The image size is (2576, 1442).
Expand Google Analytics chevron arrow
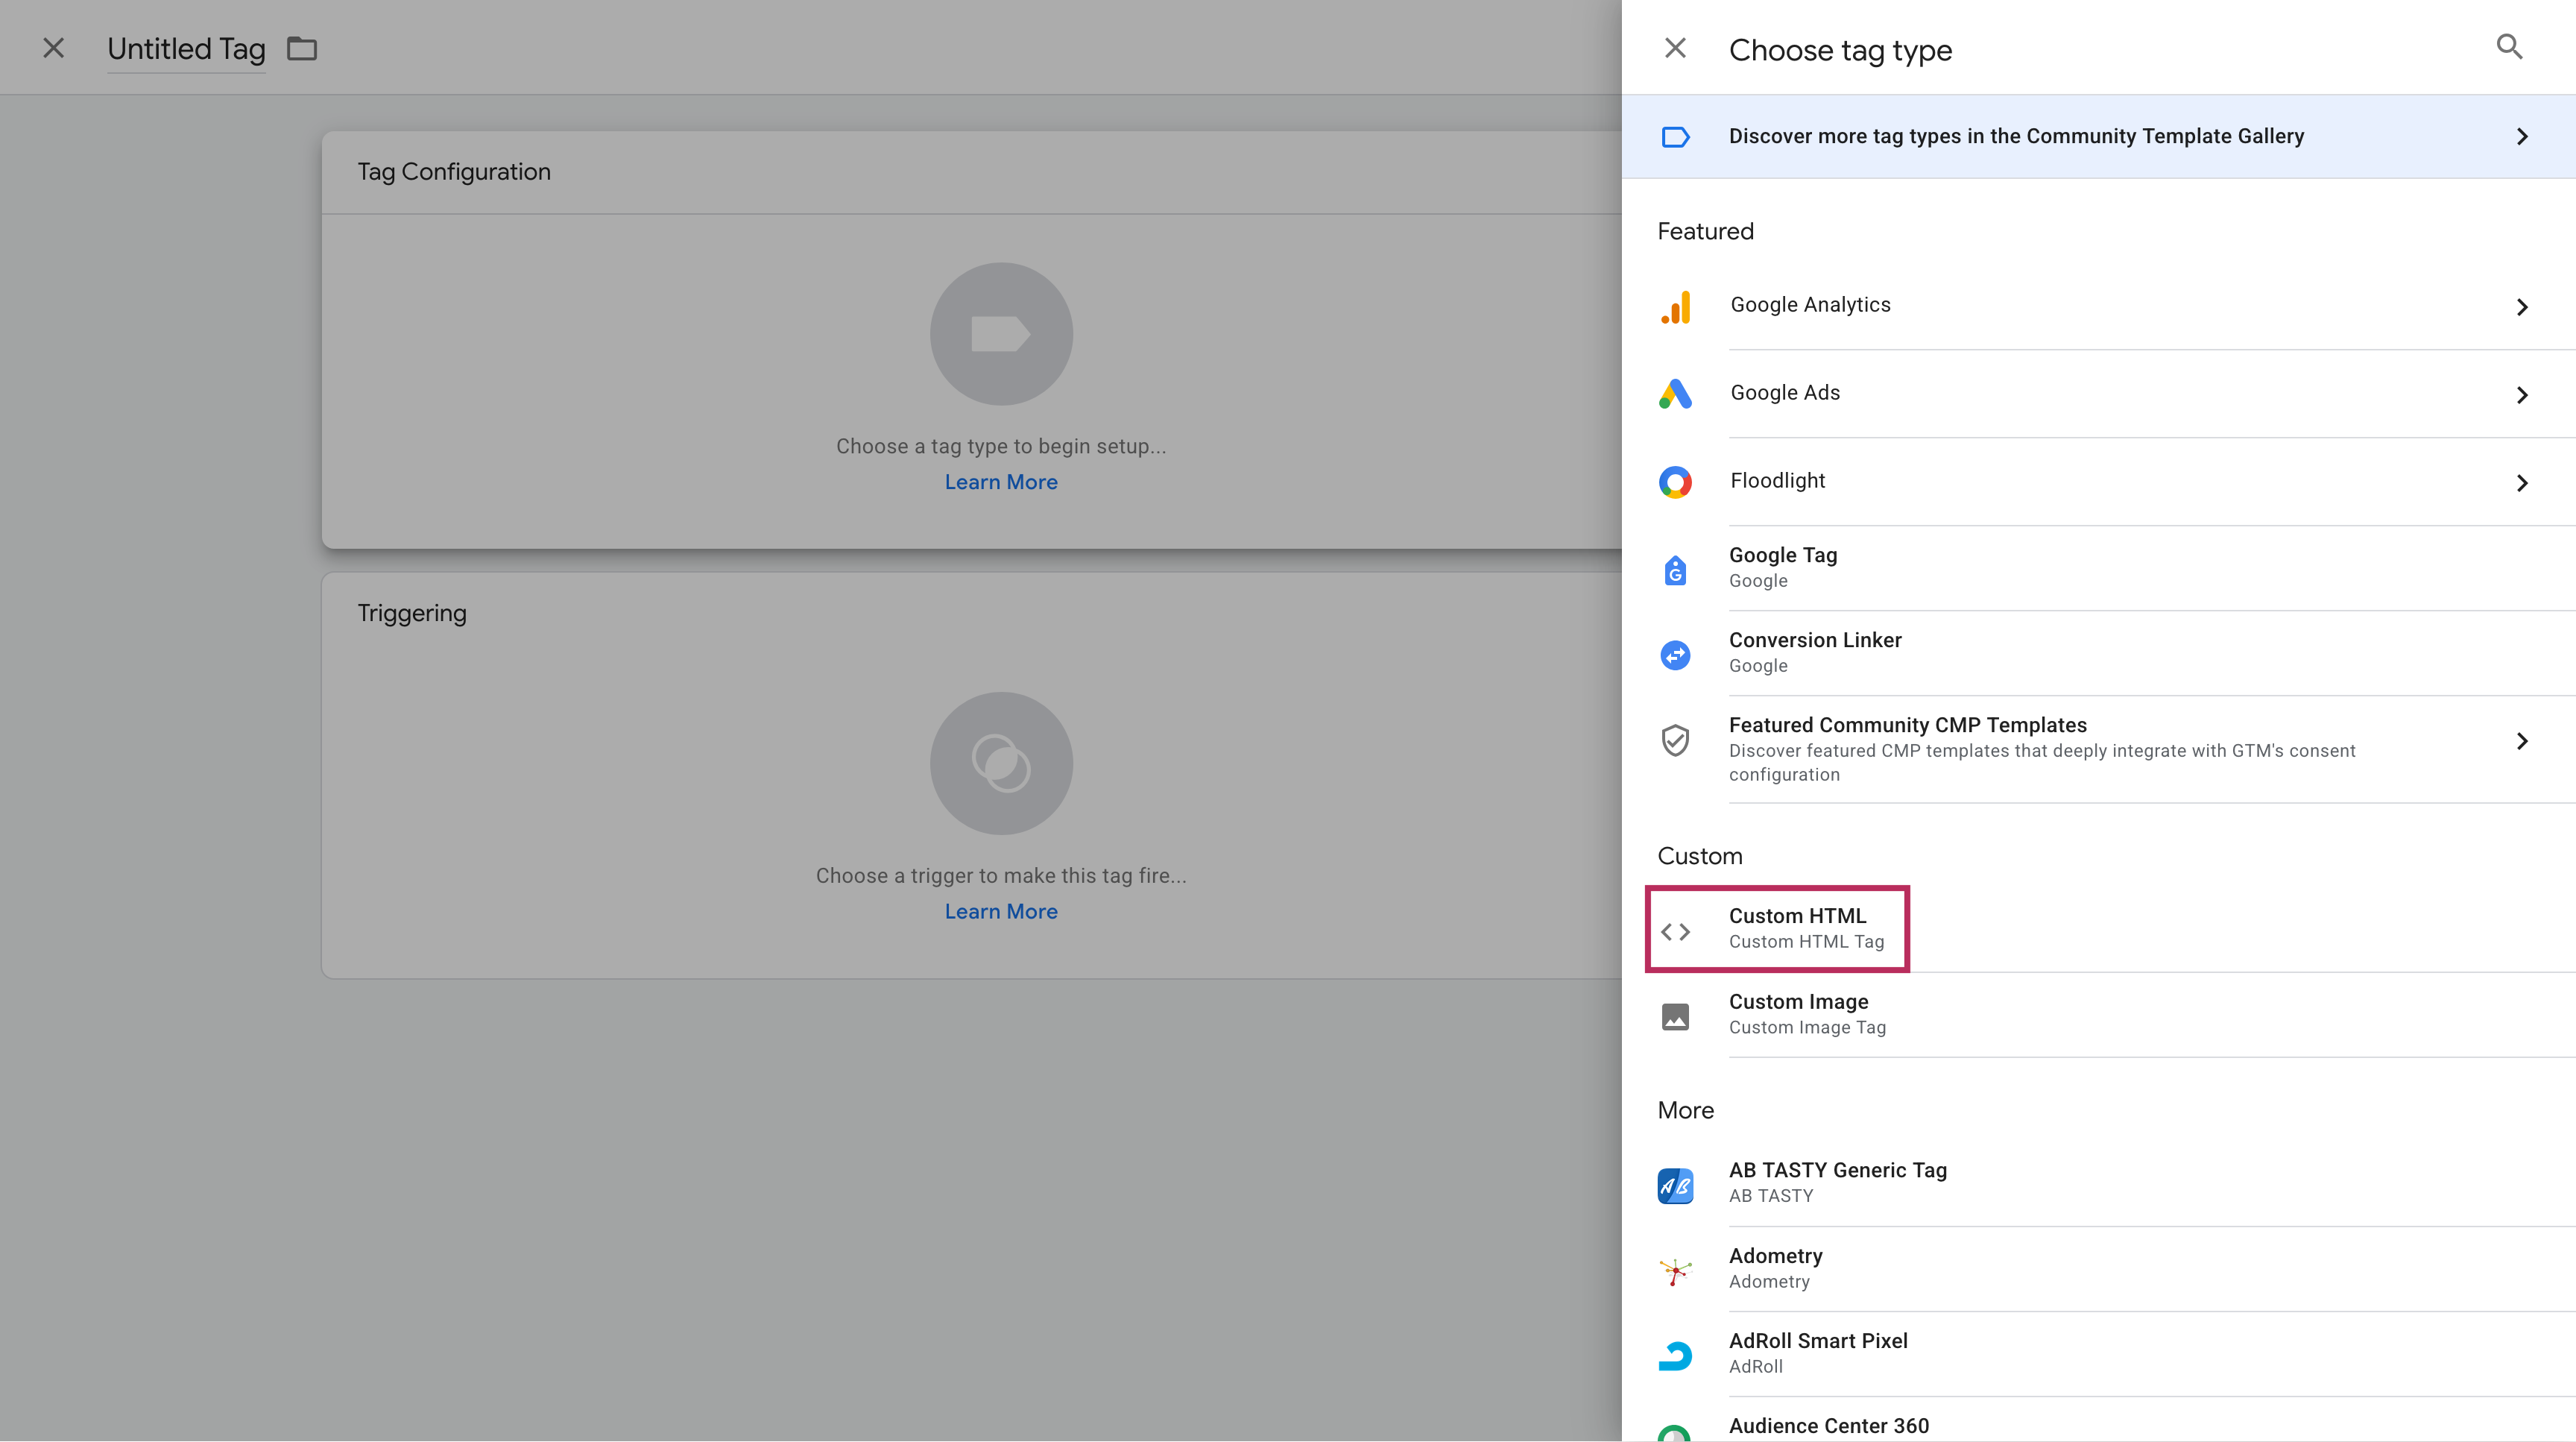(2521, 307)
